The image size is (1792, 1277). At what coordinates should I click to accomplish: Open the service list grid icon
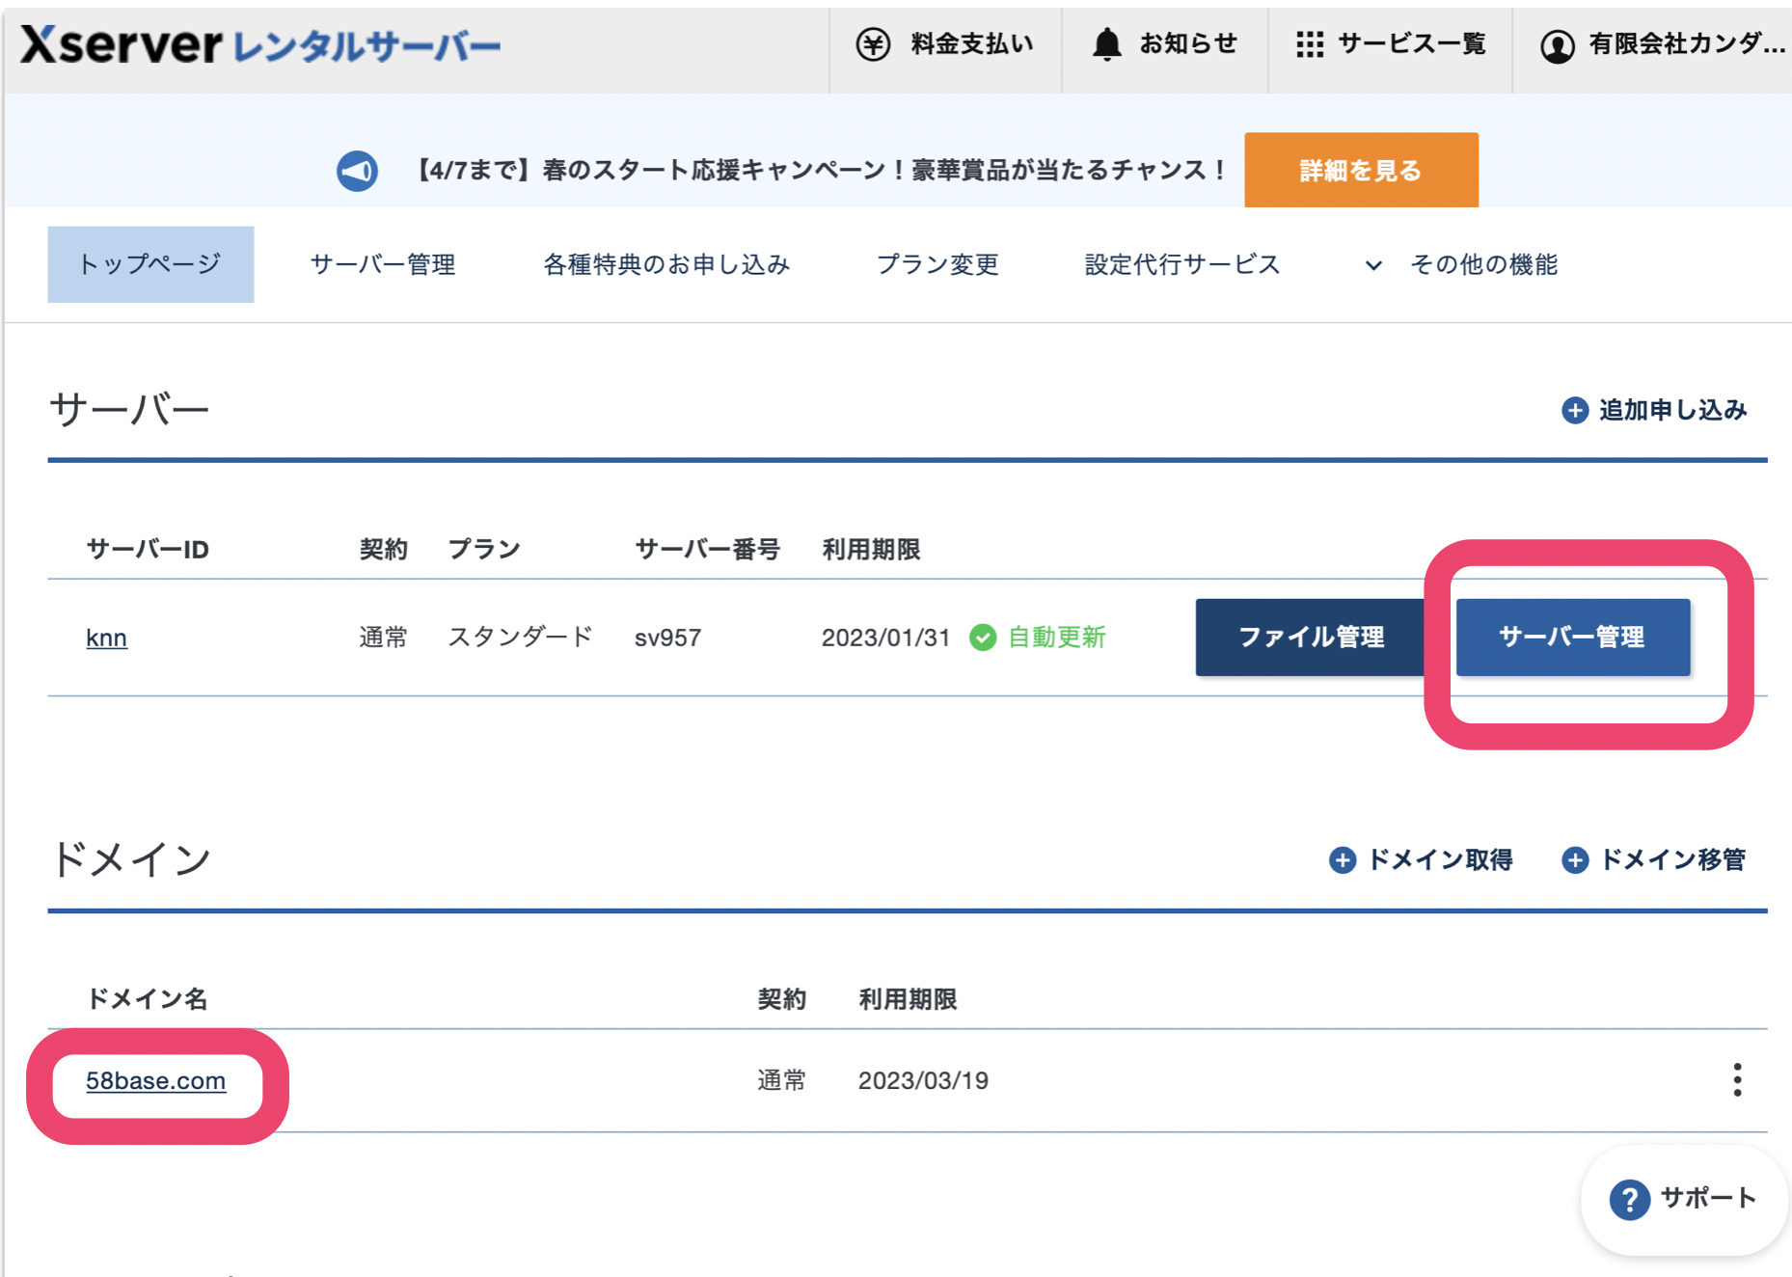point(1309,44)
